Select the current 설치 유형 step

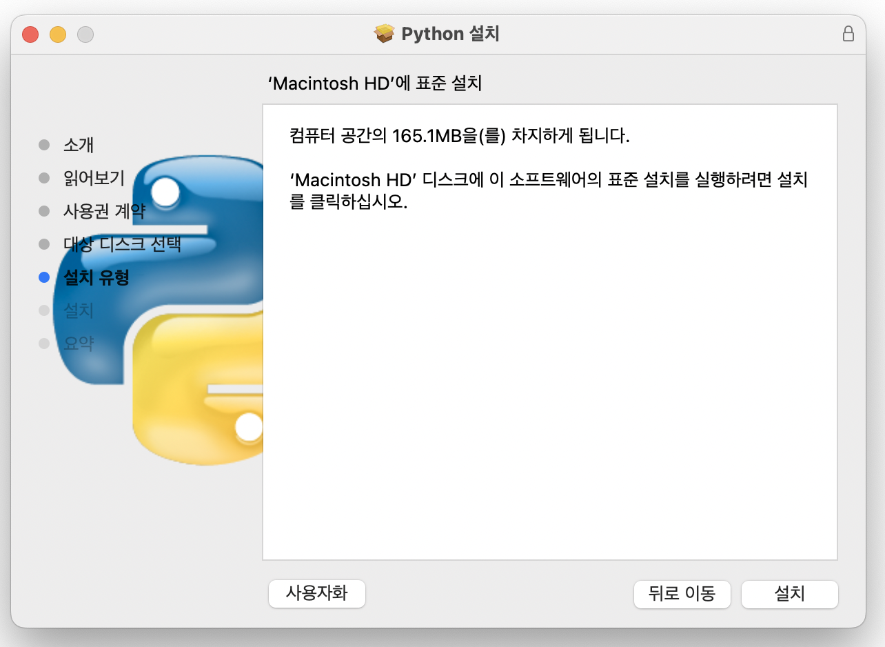[x=96, y=277]
